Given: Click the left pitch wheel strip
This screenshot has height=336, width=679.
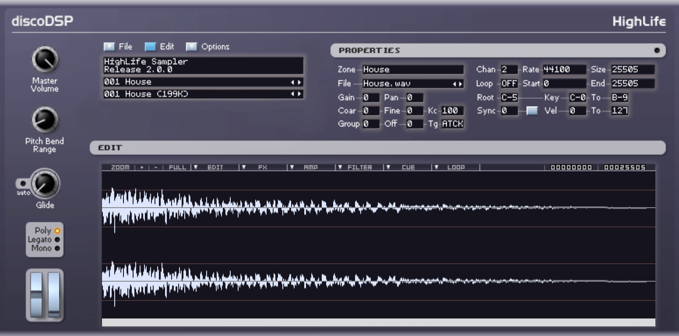Looking at the screenshot, I should click(36, 294).
